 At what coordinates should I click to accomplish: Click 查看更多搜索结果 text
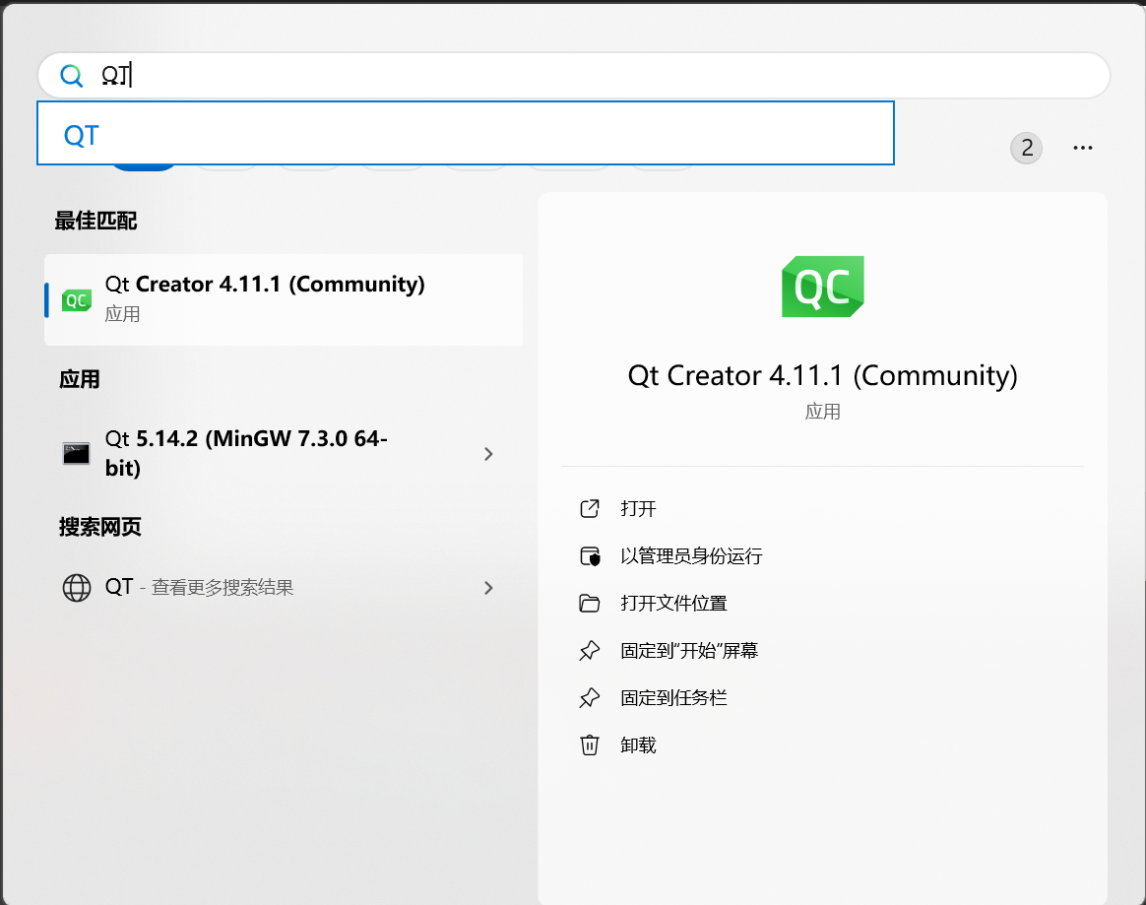point(223,588)
